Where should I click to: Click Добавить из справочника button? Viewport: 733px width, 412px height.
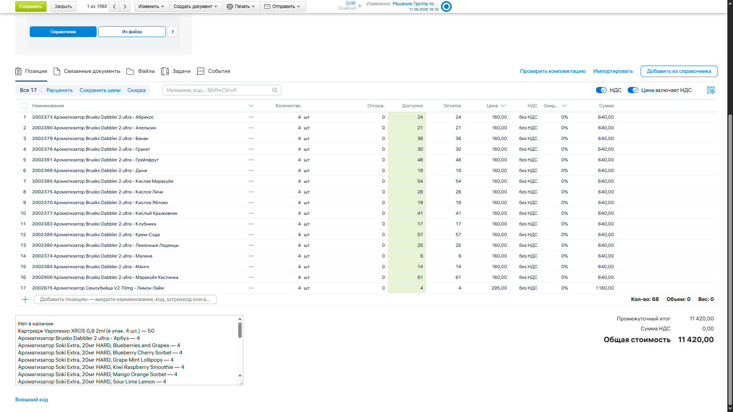(679, 71)
